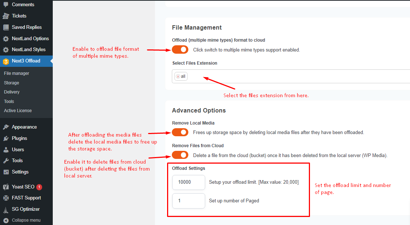Open the Select Files Extension dropdown
Image resolution: width=410 pixels, height=225 pixels.
(x=256, y=76)
